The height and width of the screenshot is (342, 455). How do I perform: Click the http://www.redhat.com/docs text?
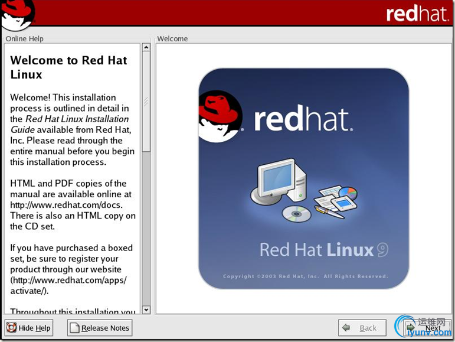[x=66, y=205]
